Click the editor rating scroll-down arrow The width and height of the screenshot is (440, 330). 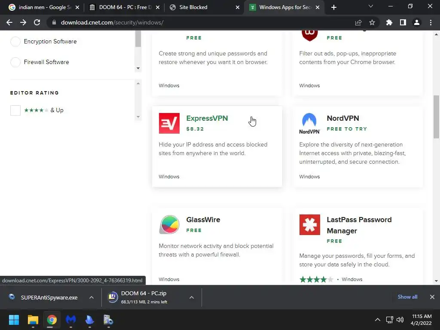tap(138, 117)
